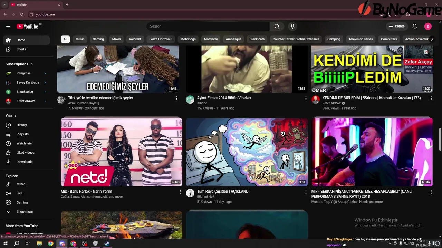The height and width of the screenshot is (248, 442).
Task: Expand the Subscriptions section
Action: 19,64
